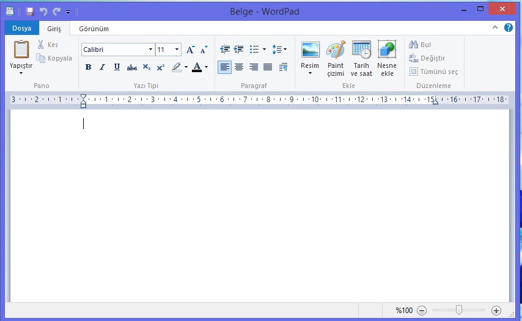522x321 pixels.
Task: Insert a Paint drawing (Paint çizimi)
Action: pos(336,58)
